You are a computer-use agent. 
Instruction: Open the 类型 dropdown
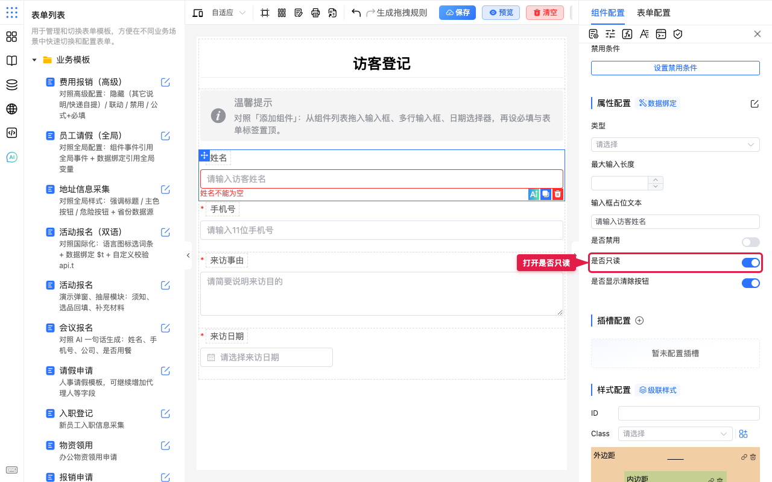675,145
